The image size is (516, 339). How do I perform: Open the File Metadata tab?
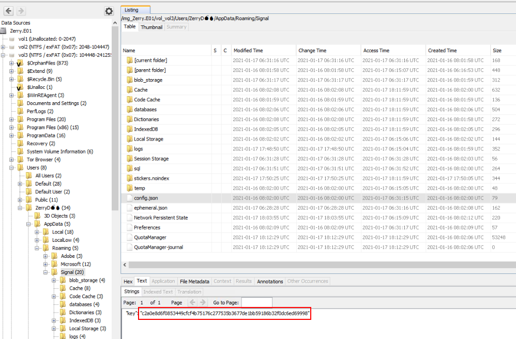194,281
